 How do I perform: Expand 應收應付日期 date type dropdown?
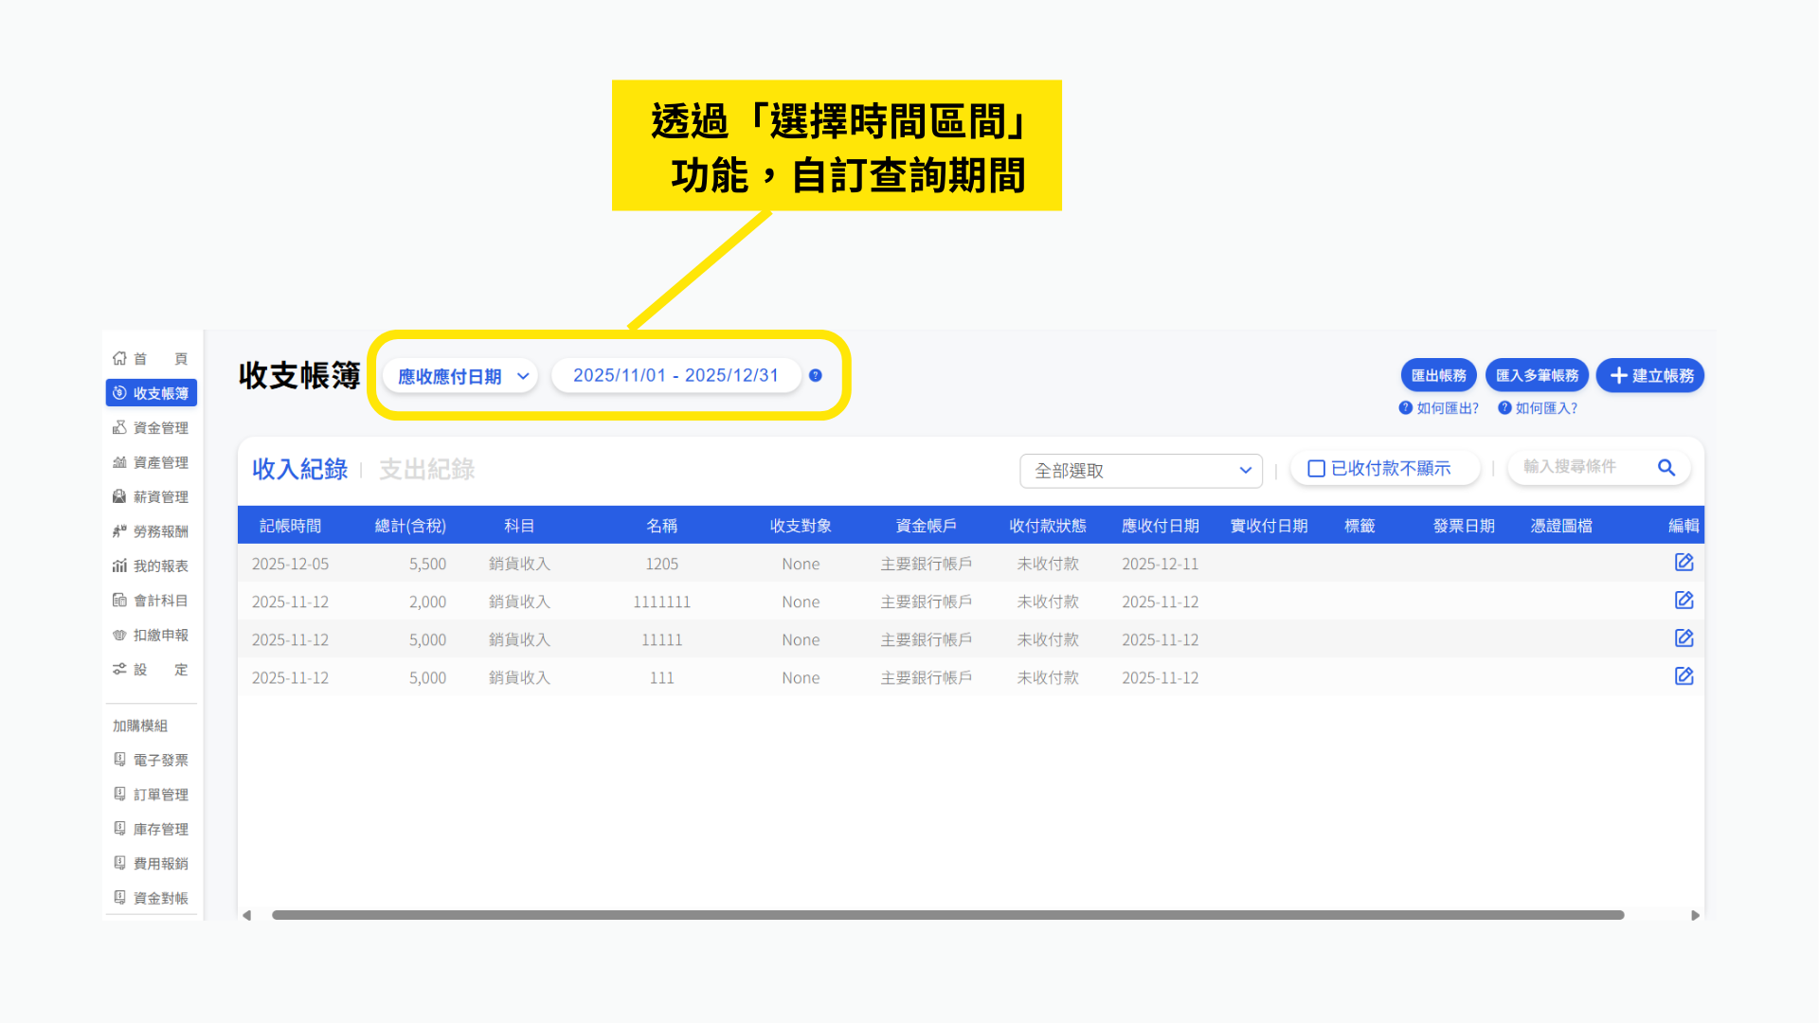pos(460,376)
